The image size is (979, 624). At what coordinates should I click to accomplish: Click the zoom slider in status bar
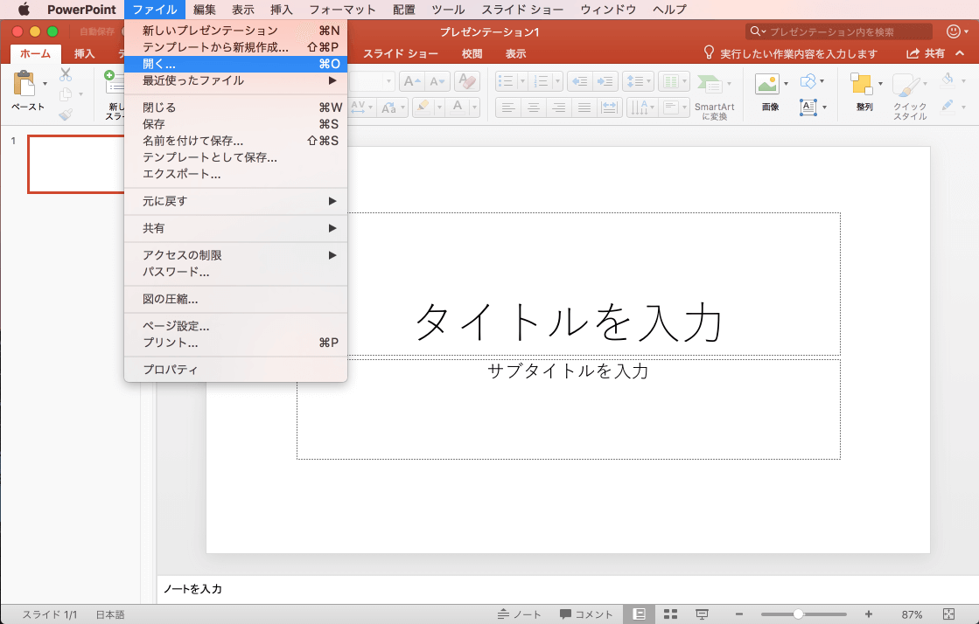pos(799,614)
